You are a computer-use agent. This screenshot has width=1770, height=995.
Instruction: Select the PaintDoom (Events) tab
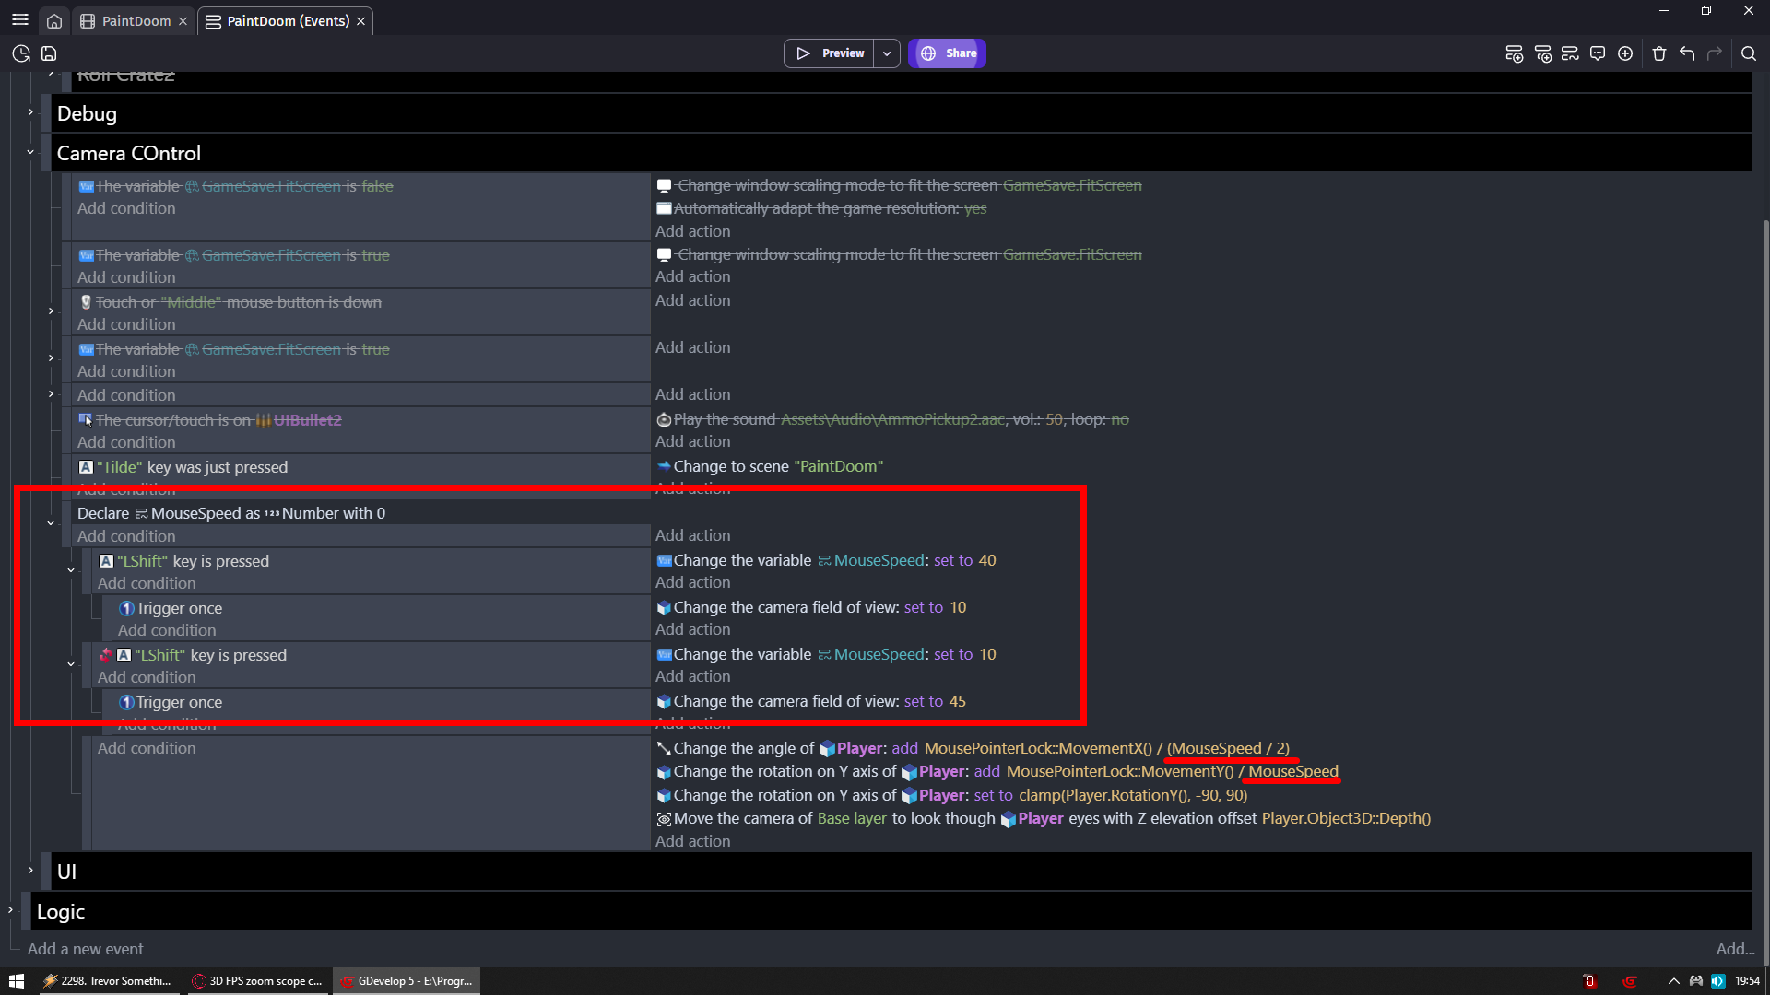[x=287, y=20]
